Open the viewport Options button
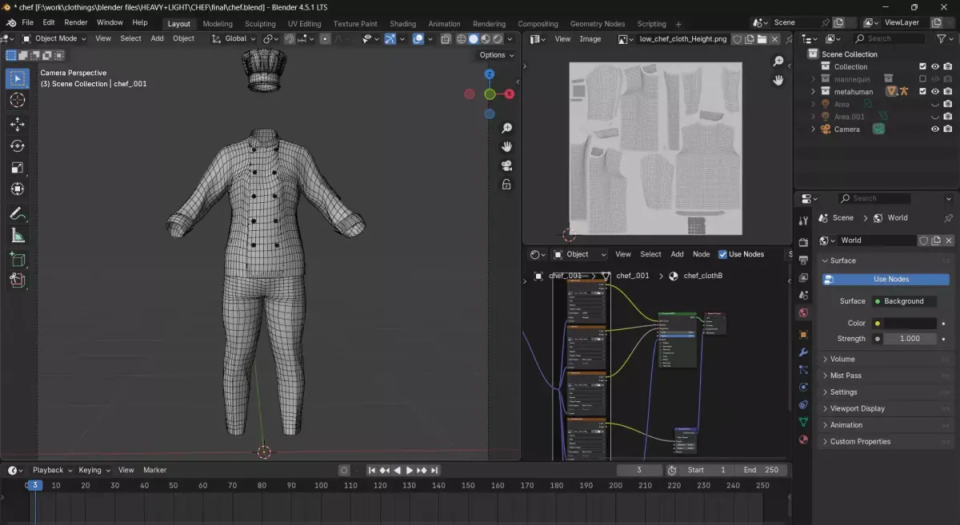Screen dimensions: 960x525 click(x=496, y=55)
